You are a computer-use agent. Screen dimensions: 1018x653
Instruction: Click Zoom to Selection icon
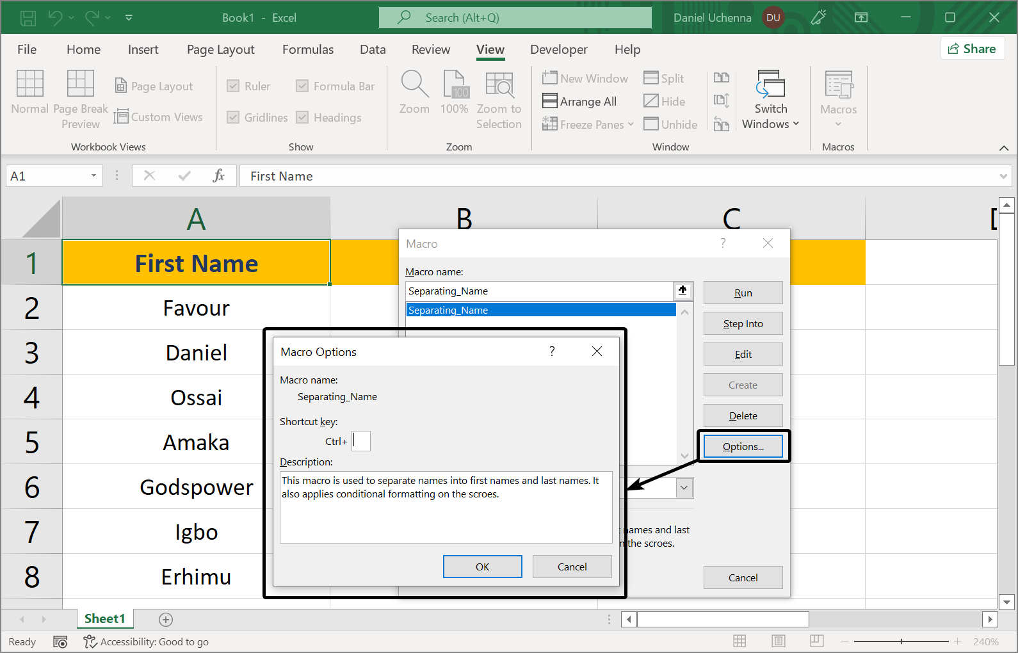pyautogui.click(x=499, y=85)
